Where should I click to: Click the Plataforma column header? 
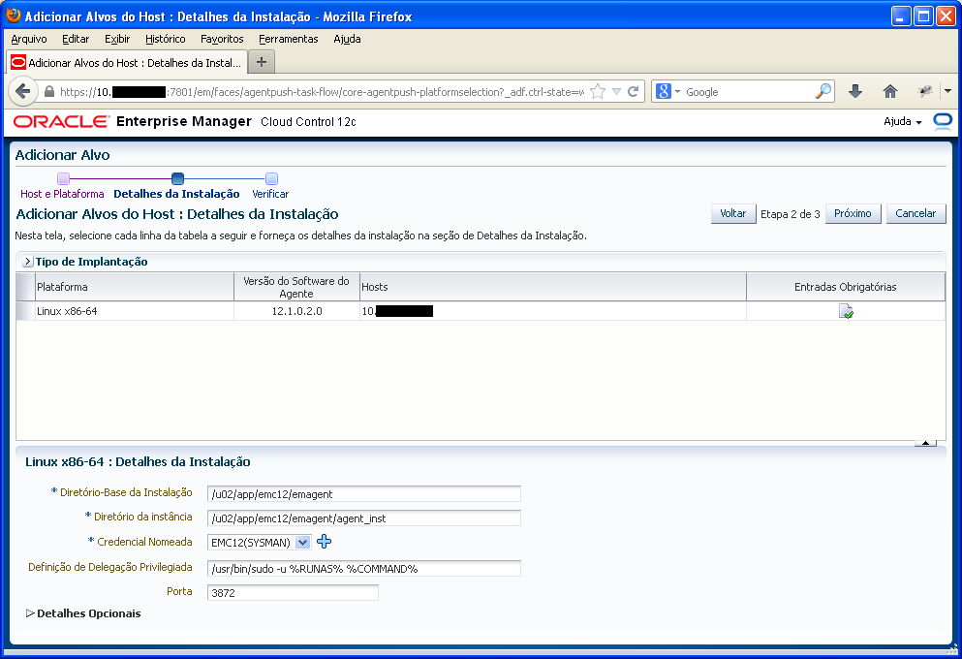tap(135, 287)
